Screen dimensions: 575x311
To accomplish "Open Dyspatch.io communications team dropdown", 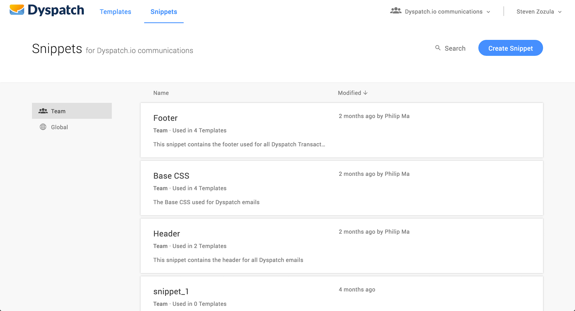I will [x=440, y=12].
